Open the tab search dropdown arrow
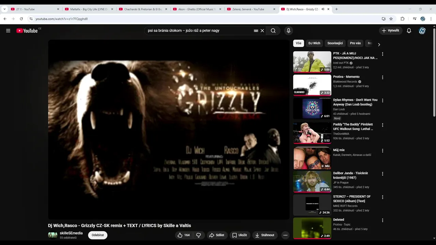Viewport: 436px width, 245px height. (x=4, y=9)
